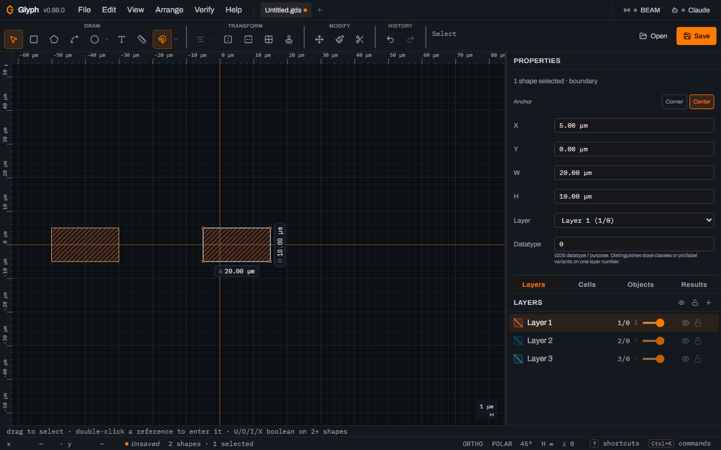Lock Layer 1 with its padlock icon

click(698, 323)
